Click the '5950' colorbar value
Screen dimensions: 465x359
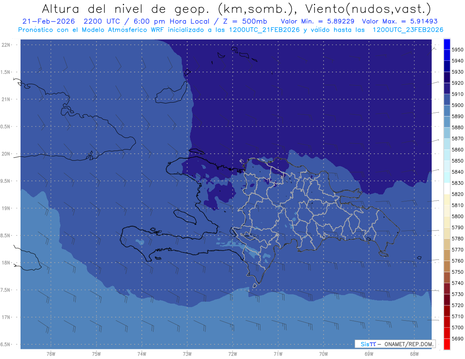(457, 50)
